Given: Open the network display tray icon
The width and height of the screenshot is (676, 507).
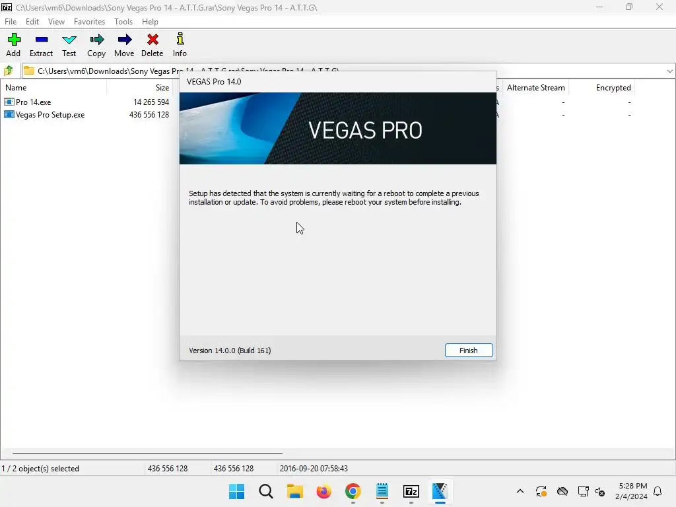Looking at the screenshot, I should pyautogui.click(x=583, y=491).
